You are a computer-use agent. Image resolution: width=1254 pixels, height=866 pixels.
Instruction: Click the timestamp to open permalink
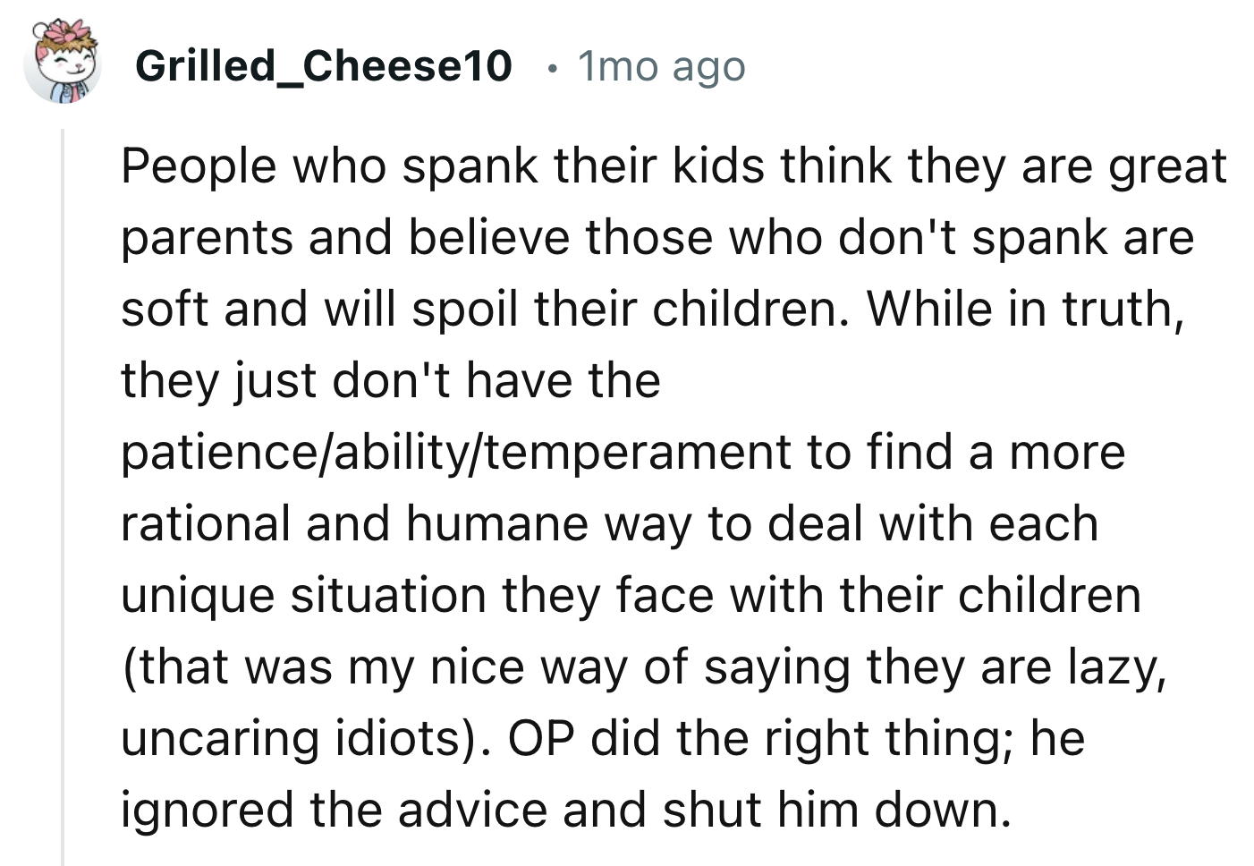[x=660, y=65]
